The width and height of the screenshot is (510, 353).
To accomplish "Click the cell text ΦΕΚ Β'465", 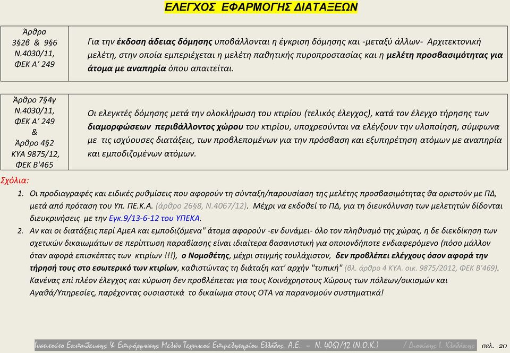I will click(x=35, y=165).
